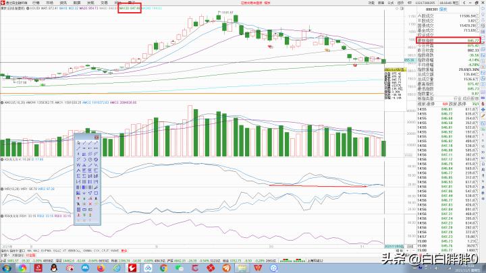Switch main chart to BBIBOLL indicator tab

coord(74,251)
